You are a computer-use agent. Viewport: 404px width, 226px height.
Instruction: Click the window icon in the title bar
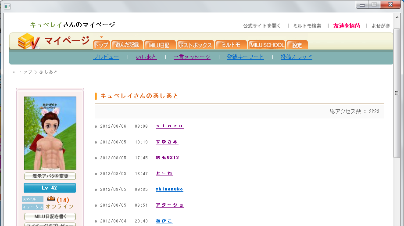pyautogui.click(x=7, y=6)
